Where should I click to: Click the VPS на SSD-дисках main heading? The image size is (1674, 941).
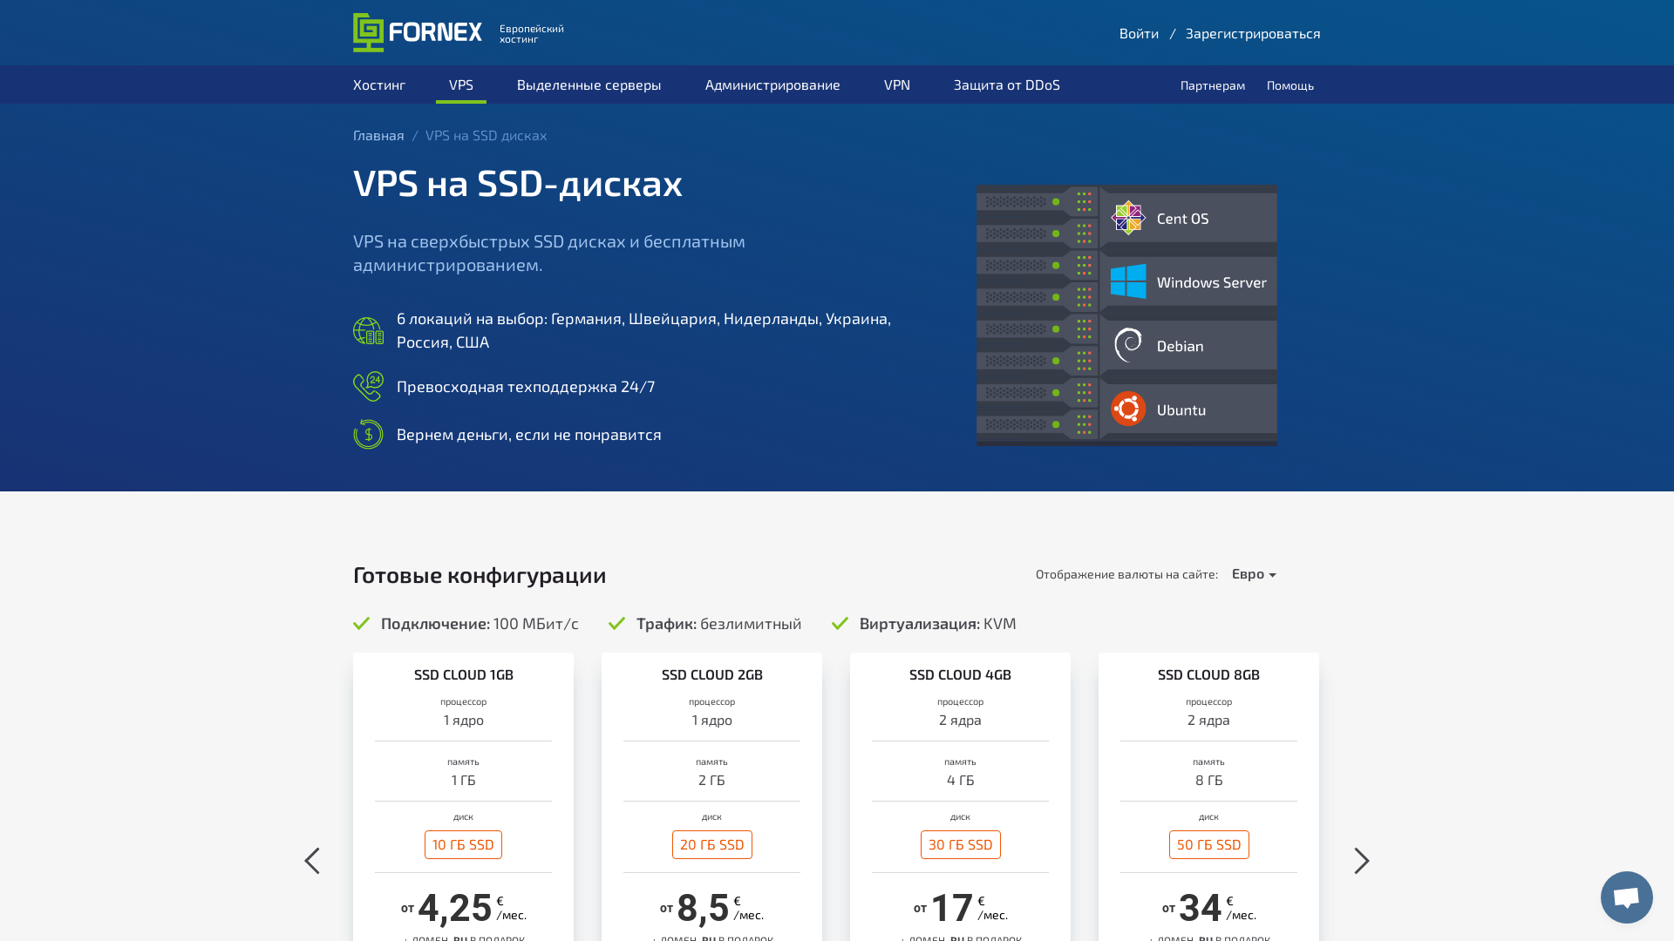pyautogui.click(x=518, y=183)
